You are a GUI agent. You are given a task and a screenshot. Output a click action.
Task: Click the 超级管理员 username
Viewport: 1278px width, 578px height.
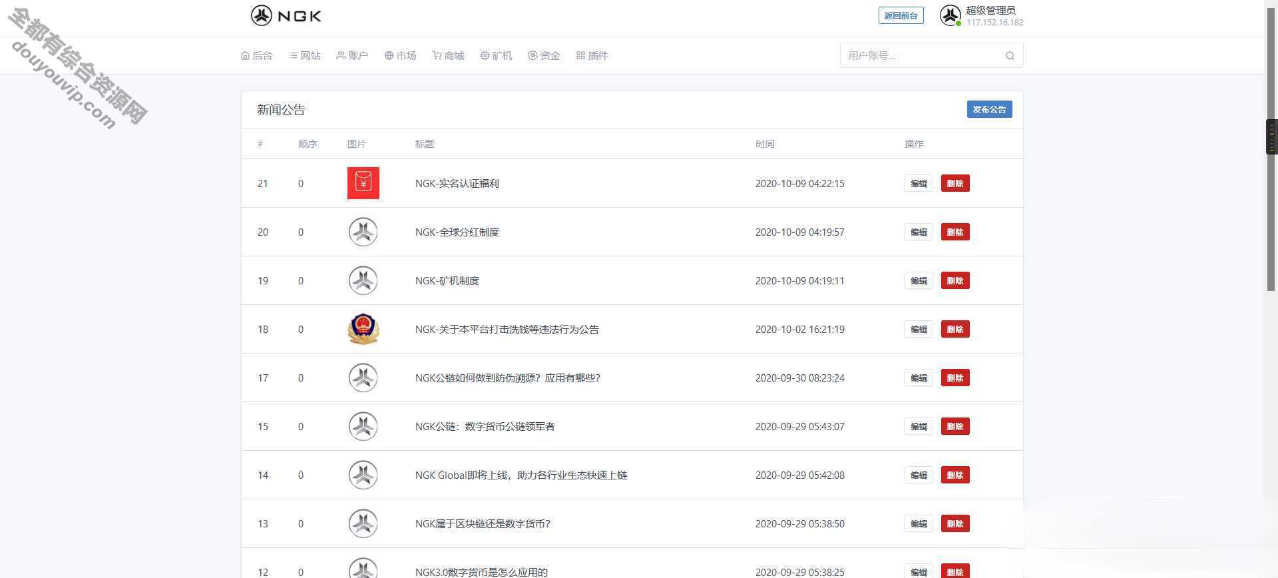(x=990, y=10)
